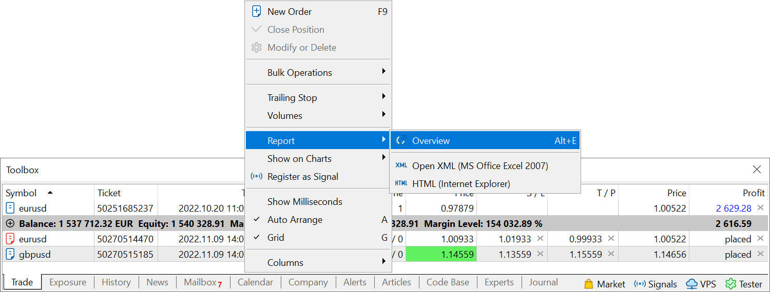Delete gbpusd order via X beside placed
Image resolution: width=770 pixels, height=292 pixels.
760,254
